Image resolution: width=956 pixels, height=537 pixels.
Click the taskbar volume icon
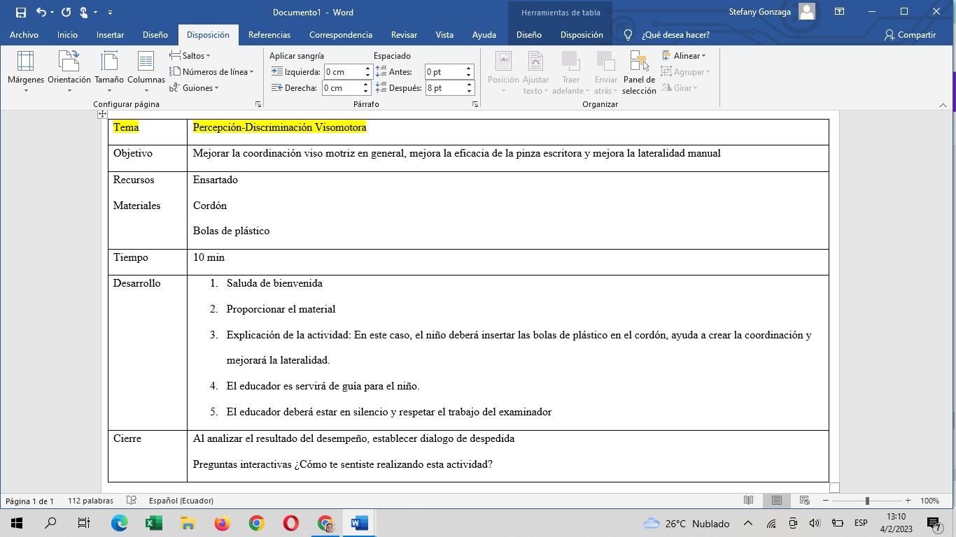(x=815, y=523)
